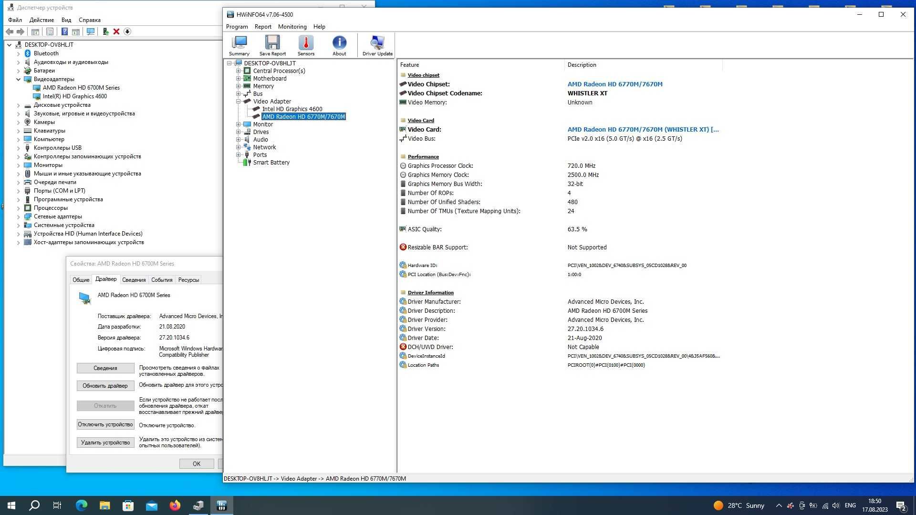This screenshot has height=515, width=916.
Task: Click the Feature column header
Action: [x=480, y=65]
